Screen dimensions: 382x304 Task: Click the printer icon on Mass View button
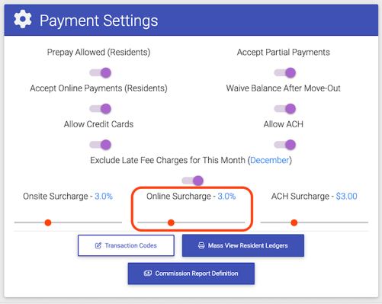(x=201, y=245)
